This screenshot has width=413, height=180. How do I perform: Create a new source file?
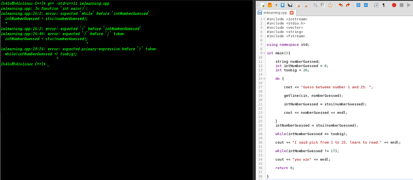pos(262,5)
